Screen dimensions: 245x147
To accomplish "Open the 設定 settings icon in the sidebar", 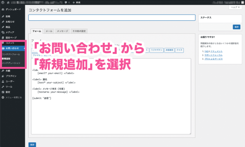I will pos(3,92).
